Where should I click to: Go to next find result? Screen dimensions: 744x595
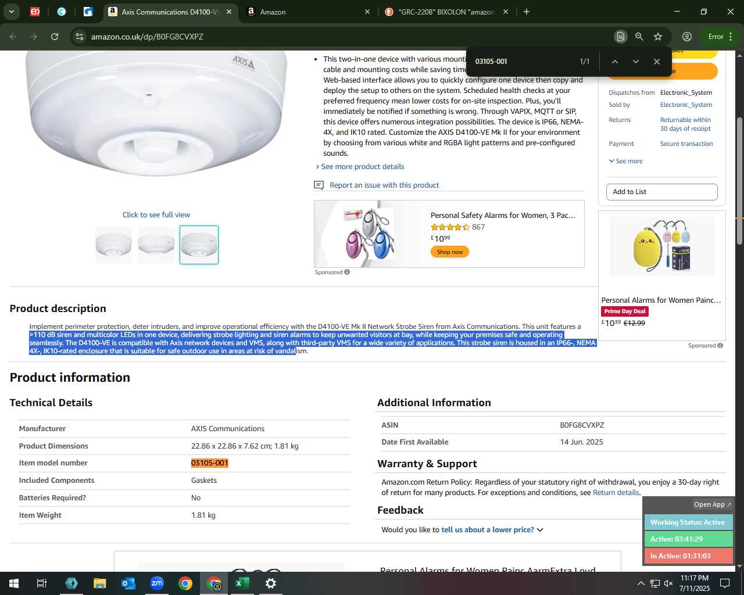[x=635, y=62]
